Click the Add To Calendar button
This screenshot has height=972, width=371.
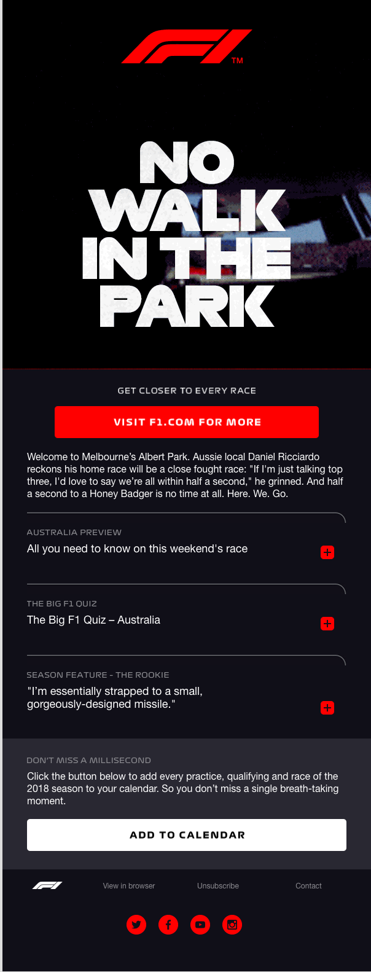point(187,835)
